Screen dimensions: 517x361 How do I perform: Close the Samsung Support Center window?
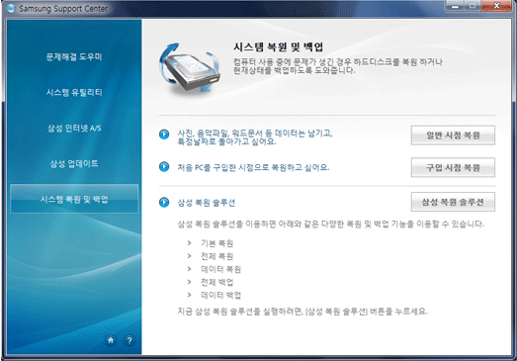496,6
